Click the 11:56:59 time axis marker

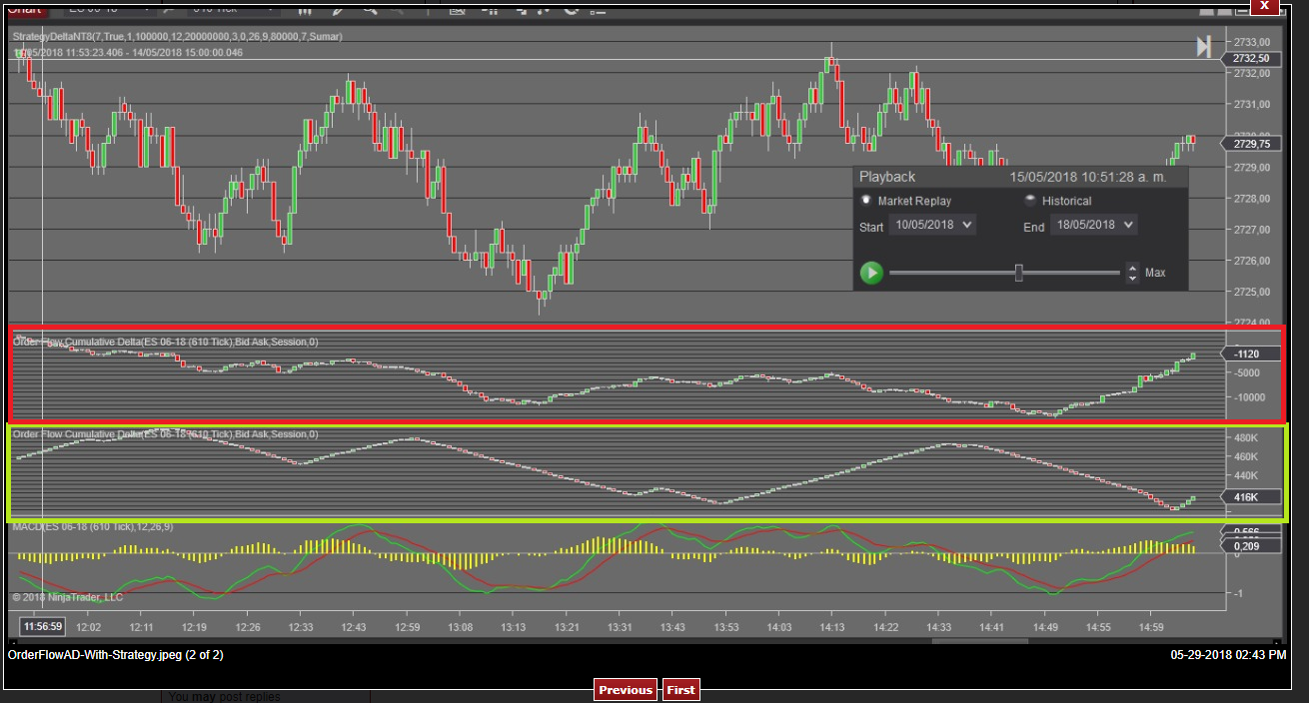tap(43, 627)
